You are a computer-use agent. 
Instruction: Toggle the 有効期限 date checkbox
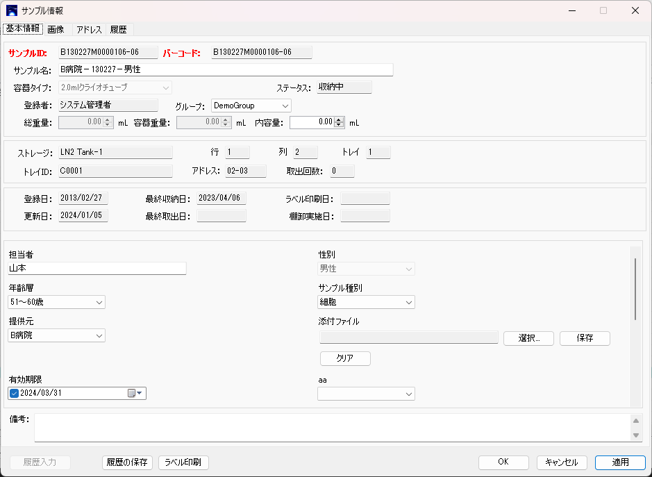click(15, 394)
